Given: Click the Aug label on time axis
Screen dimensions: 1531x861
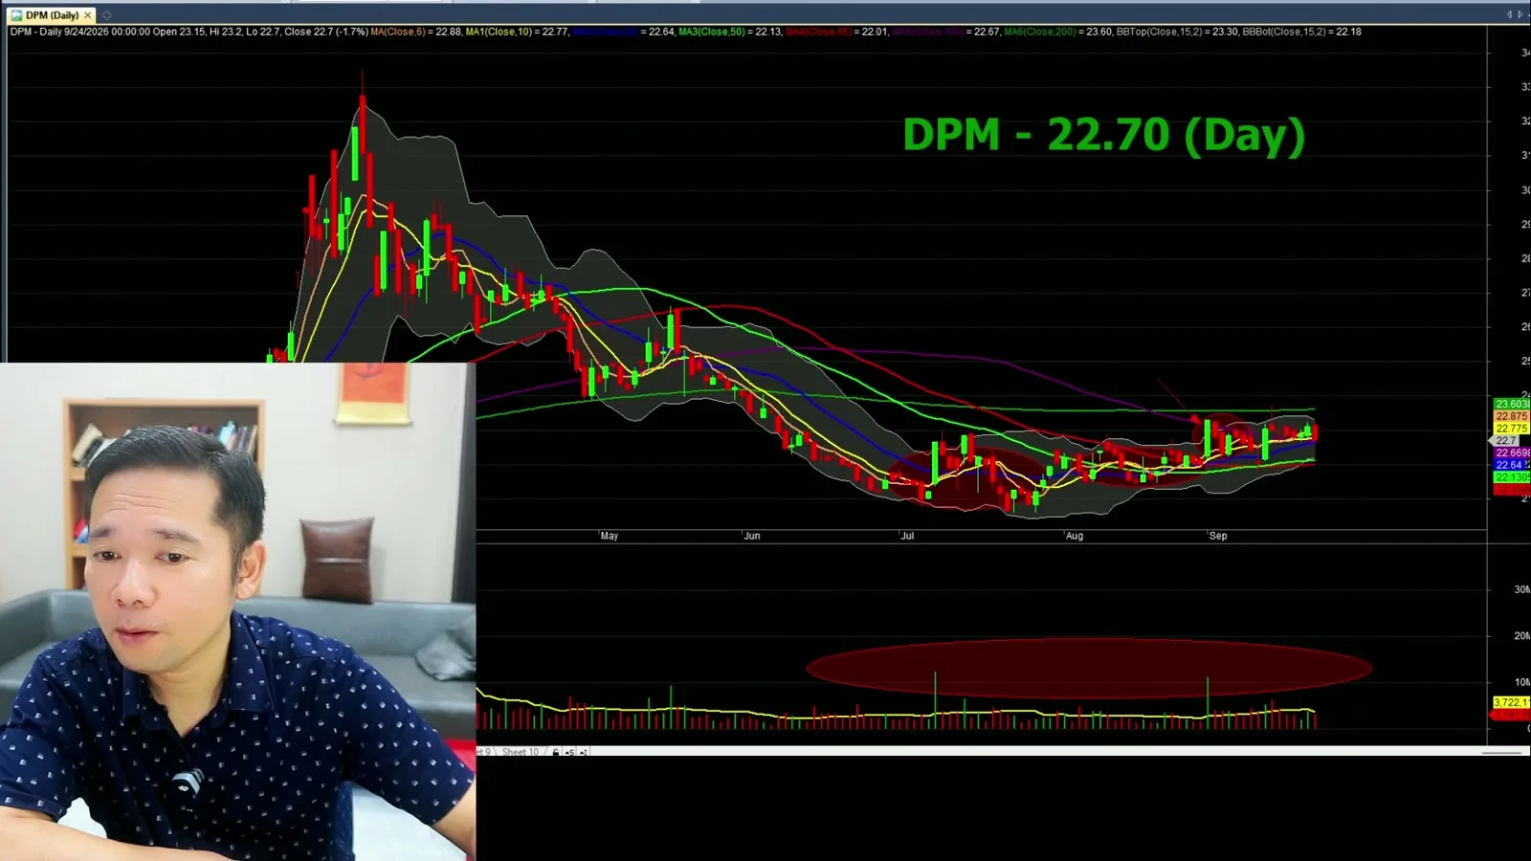Looking at the screenshot, I should coord(1075,536).
